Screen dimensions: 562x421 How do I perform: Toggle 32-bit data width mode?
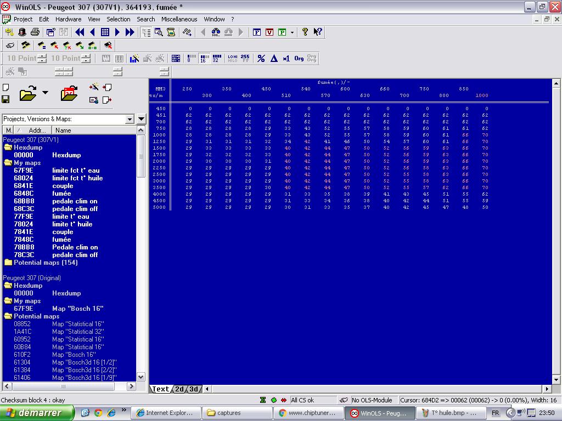click(217, 59)
